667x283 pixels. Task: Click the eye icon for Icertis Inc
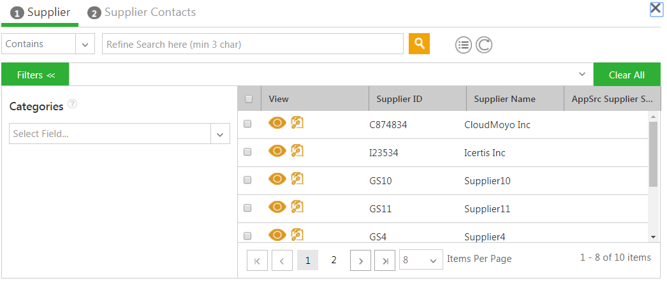(x=277, y=151)
